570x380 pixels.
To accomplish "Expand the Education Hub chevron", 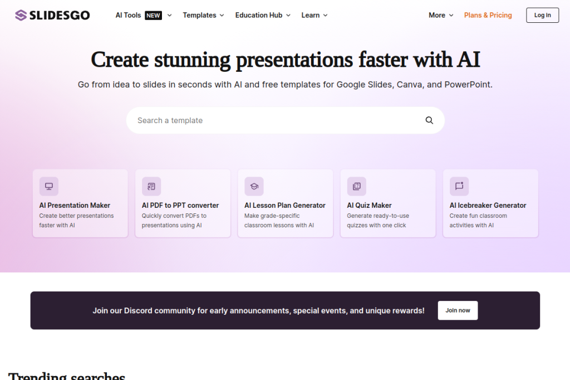I will coord(288,15).
